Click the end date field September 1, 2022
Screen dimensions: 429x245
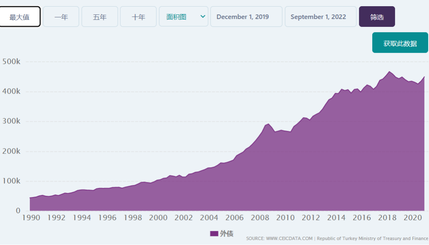click(x=321, y=17)
